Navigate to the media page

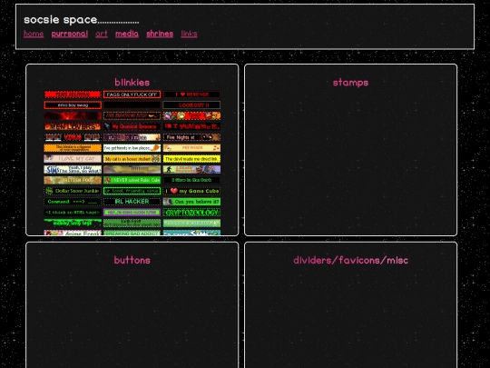point(127,34)
